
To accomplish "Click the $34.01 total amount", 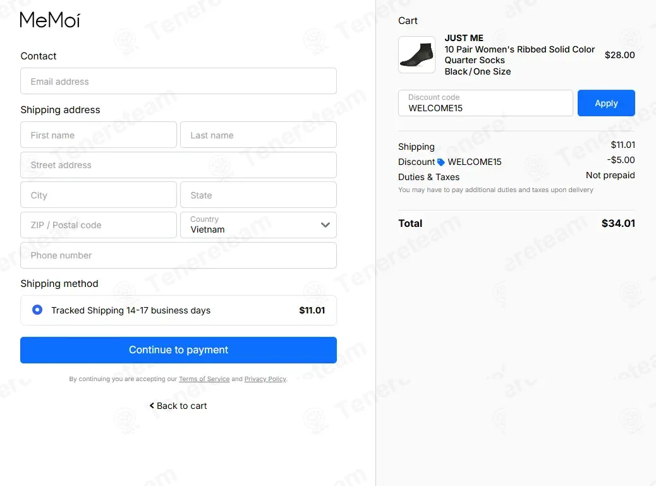I will [618, 223].
